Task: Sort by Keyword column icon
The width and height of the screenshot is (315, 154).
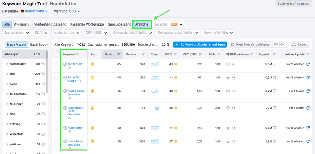Action: coord(78,55)
